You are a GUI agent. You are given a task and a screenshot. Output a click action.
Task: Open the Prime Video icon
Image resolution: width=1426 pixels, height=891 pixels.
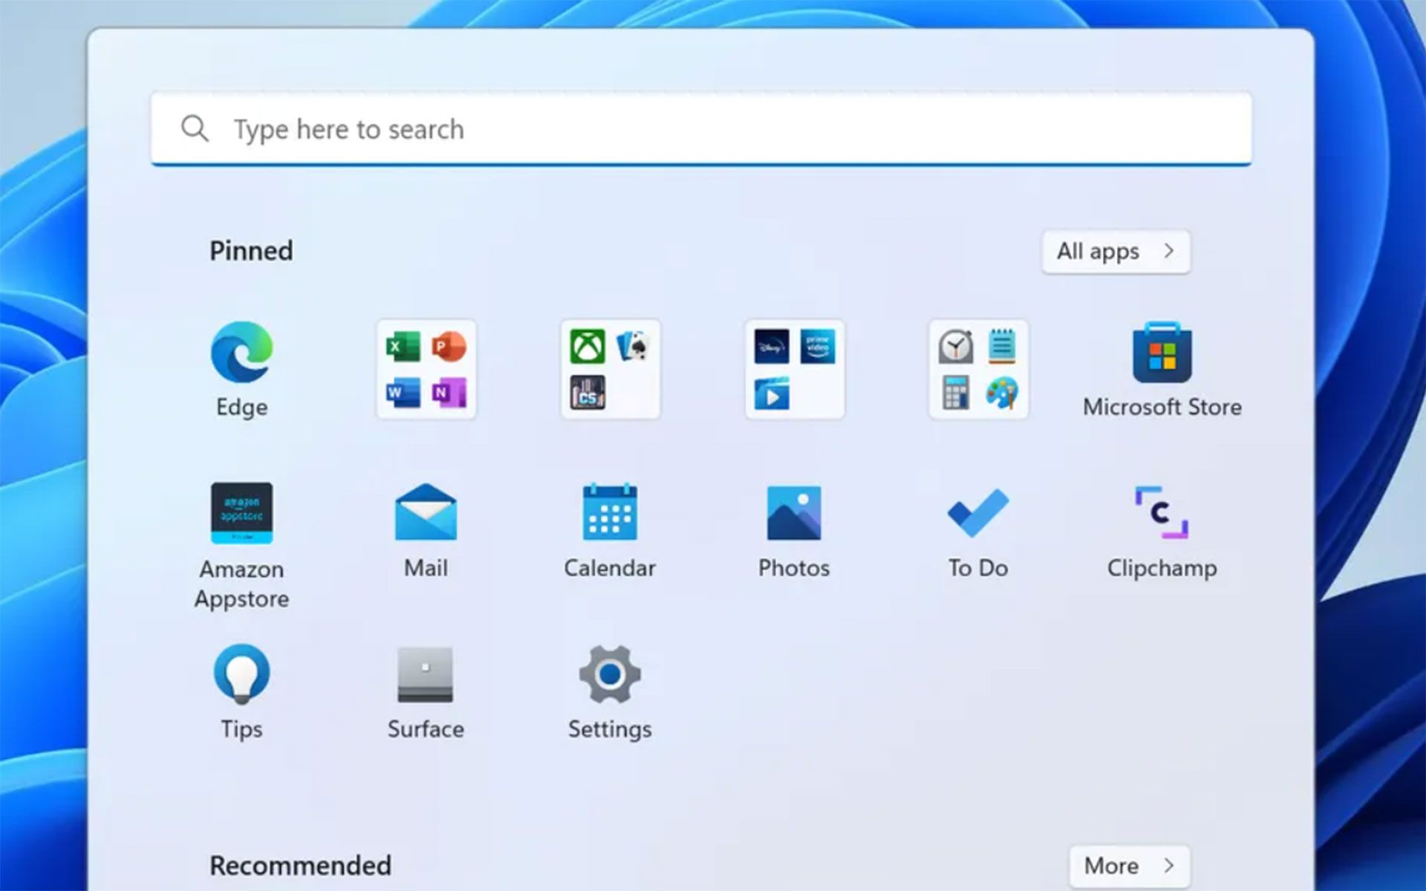tap(817, 347)
